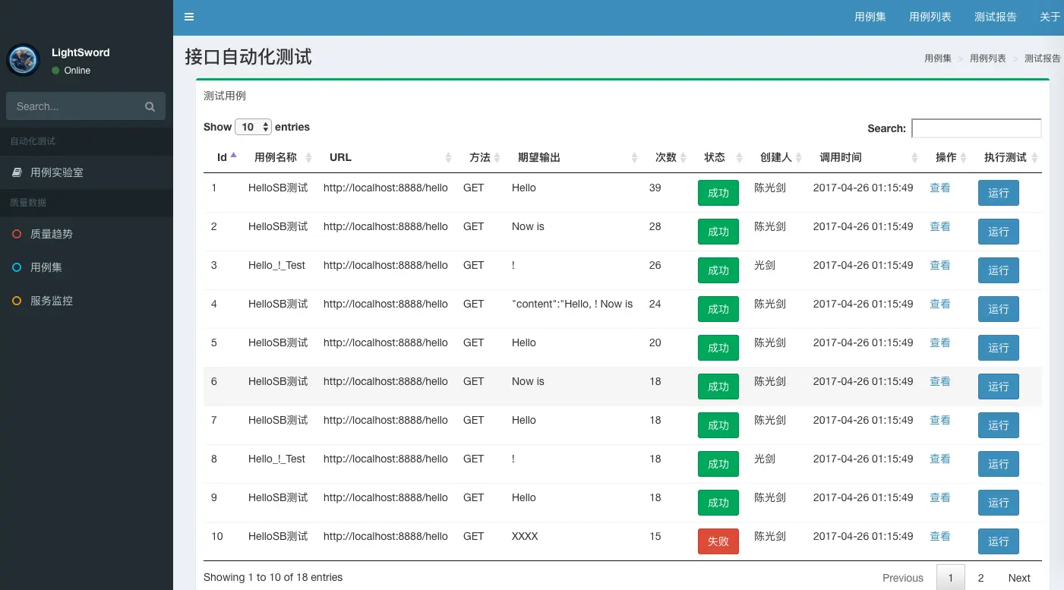Open 用例集 sidebar item

click(87, 268)
